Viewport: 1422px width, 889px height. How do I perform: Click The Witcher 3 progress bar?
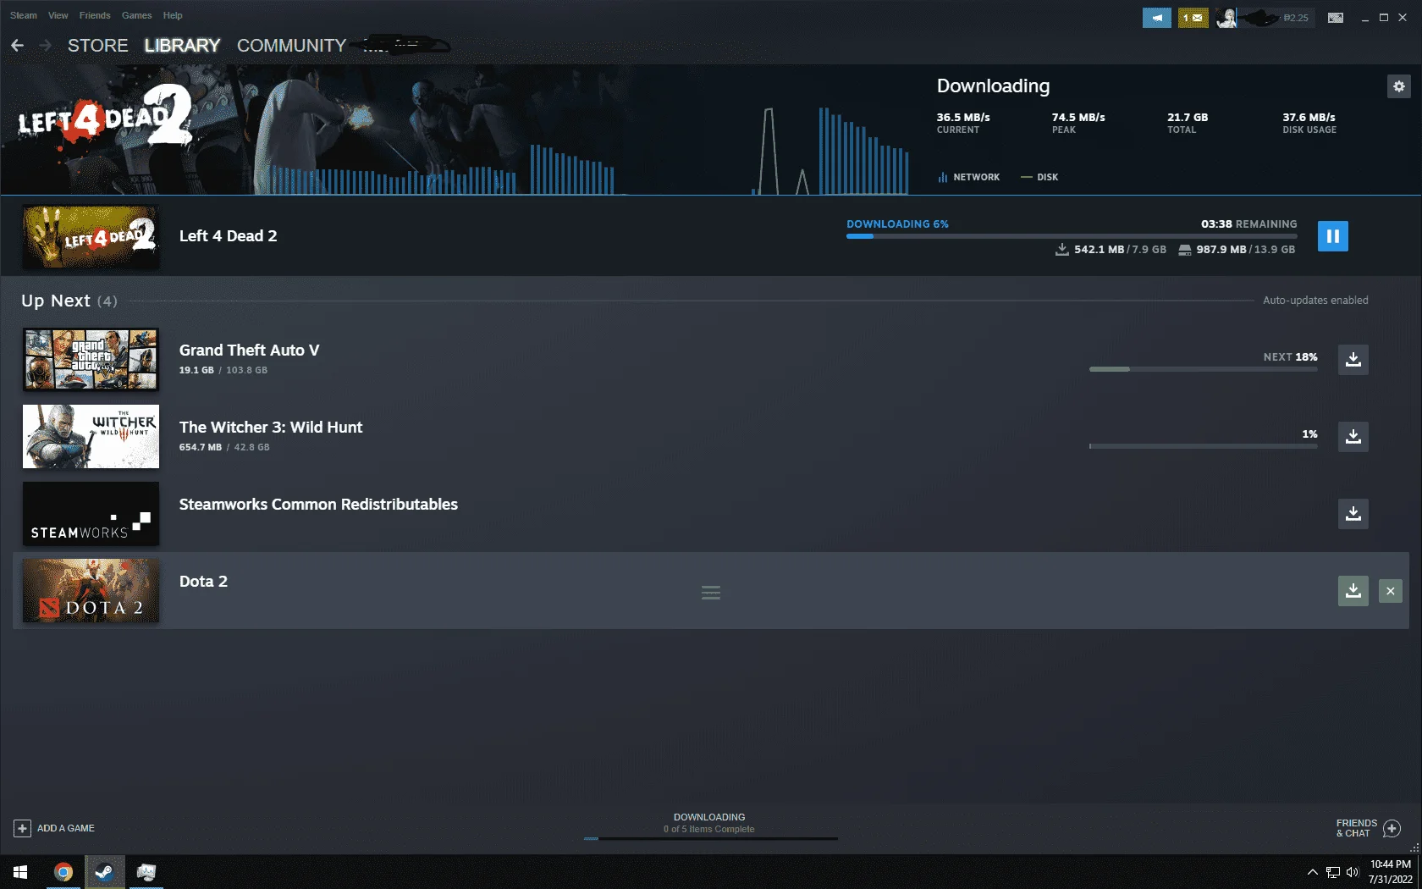pos(1203,446)
